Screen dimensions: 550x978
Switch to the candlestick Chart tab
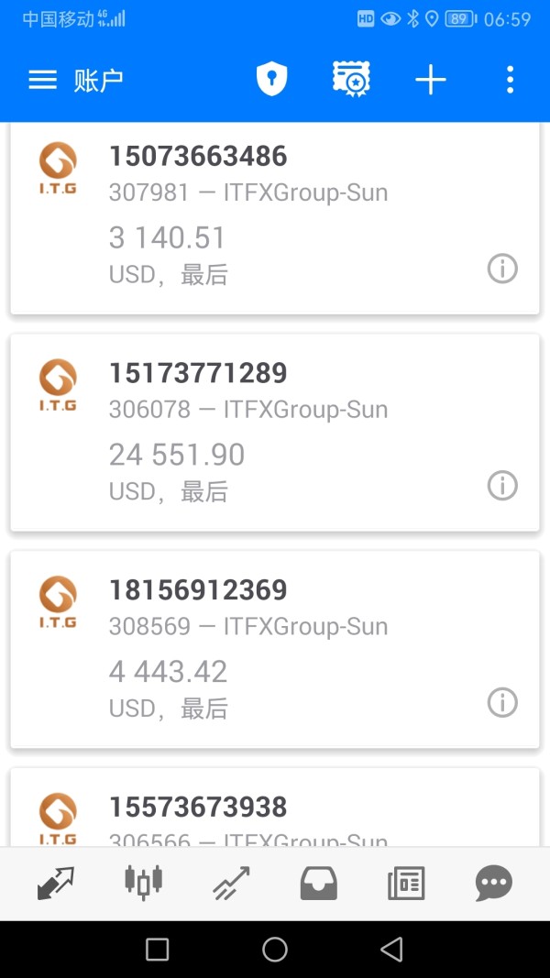pyautogui.click(x=143, y=884)
